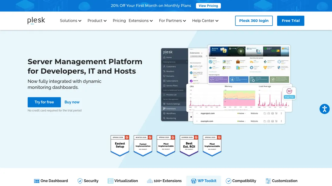Select the Customization tab
Image resolution: width=332 pixels, height=186 pixels.
click(x=281, y=181)
